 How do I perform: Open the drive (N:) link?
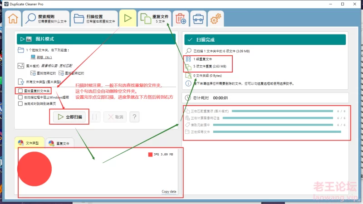[44, 57]
